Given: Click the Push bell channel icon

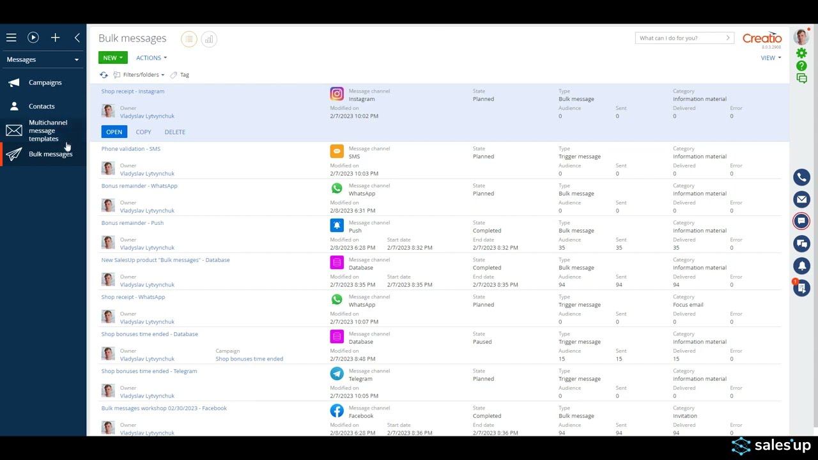Looking at the screenshot, I should click(x=337, y=226).
